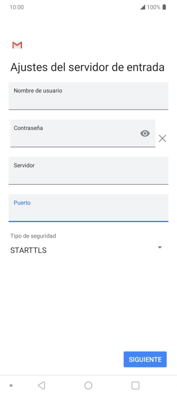Tap the Tipo de seguridad label
177x396 pixels.
tap(33, 236)
